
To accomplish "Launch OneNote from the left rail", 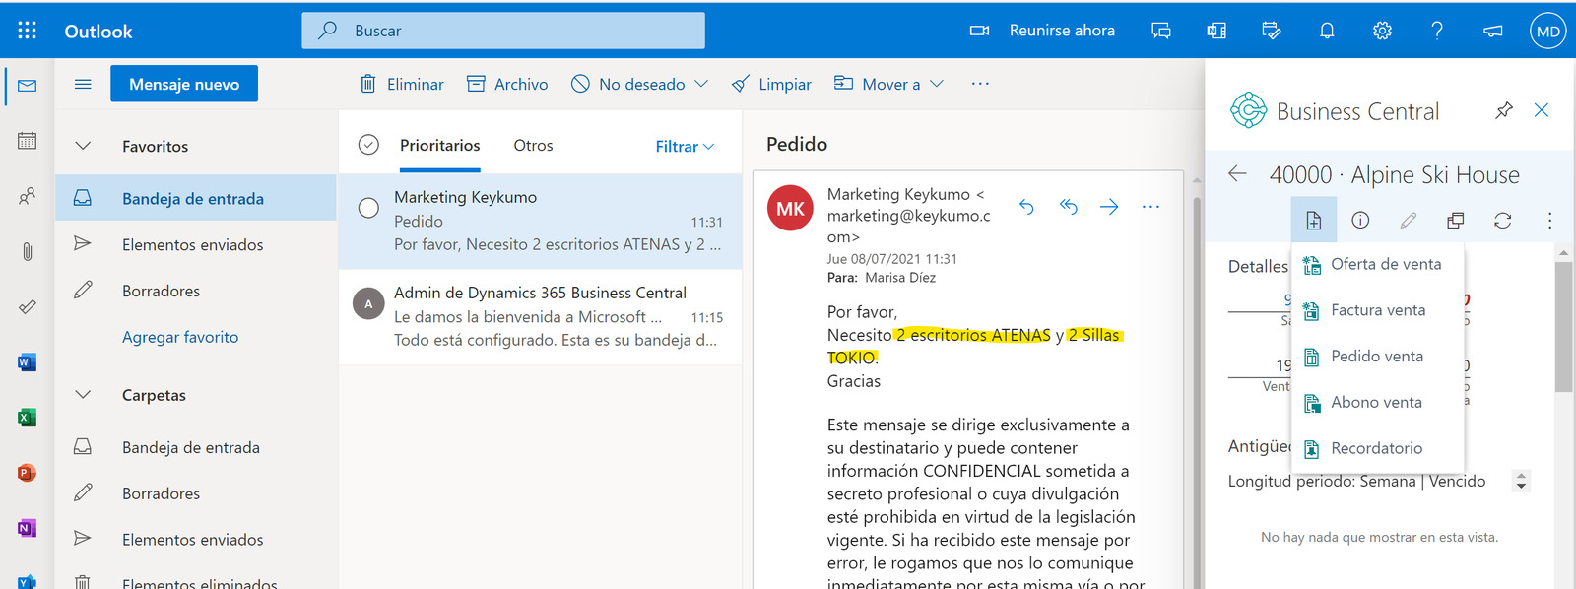I will [x=28, y=528].
